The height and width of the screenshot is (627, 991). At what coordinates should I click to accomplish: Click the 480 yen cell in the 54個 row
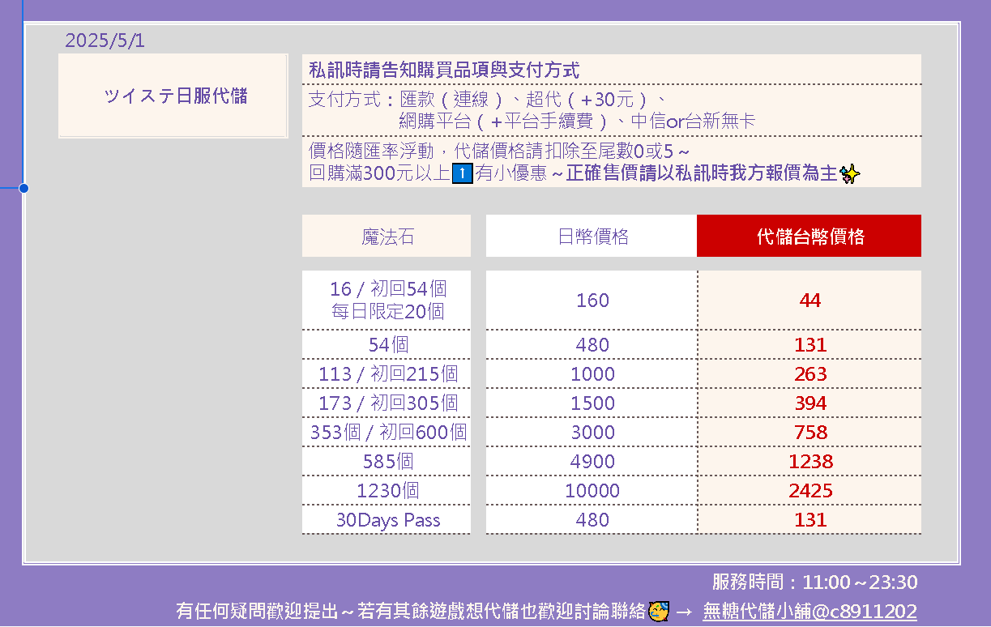(592, 344)
